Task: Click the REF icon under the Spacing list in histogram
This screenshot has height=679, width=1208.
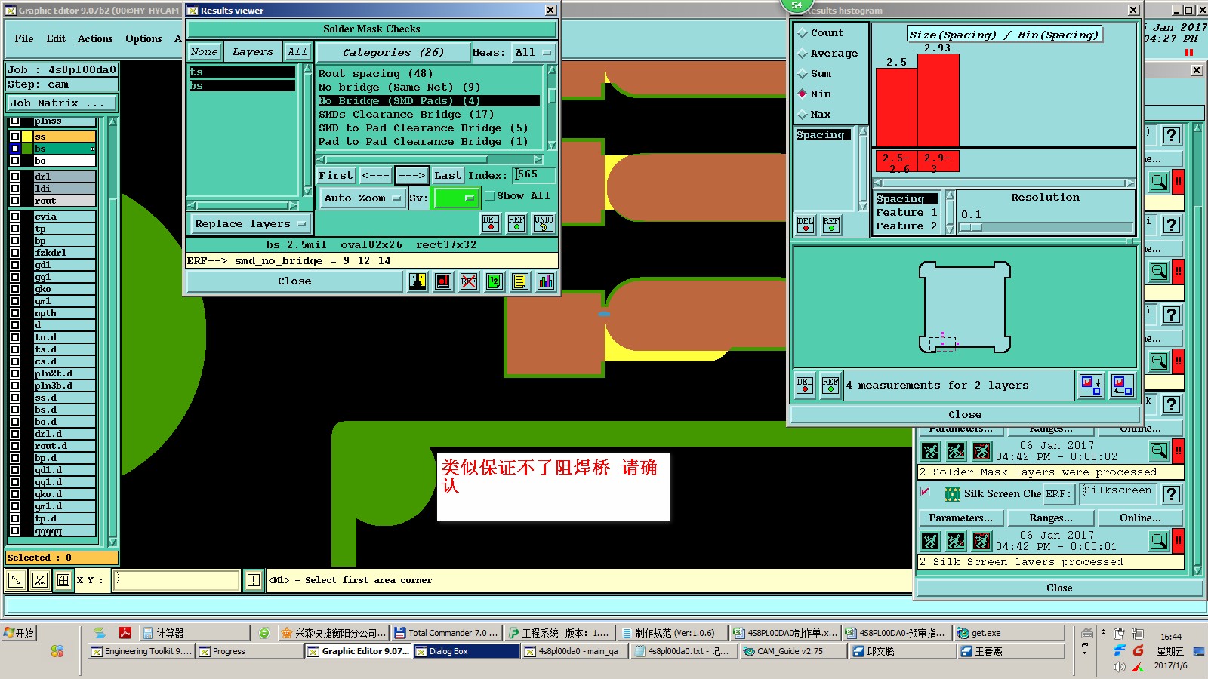Action: pos(831,225)
